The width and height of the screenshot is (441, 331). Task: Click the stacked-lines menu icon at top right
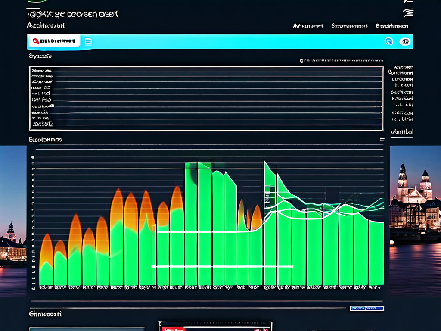click(407, 12)
